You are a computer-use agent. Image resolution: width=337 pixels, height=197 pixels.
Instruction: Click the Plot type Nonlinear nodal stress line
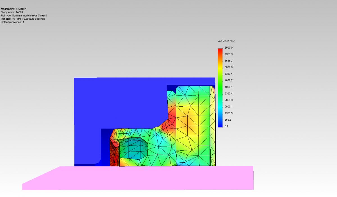(x=24, y=16)
